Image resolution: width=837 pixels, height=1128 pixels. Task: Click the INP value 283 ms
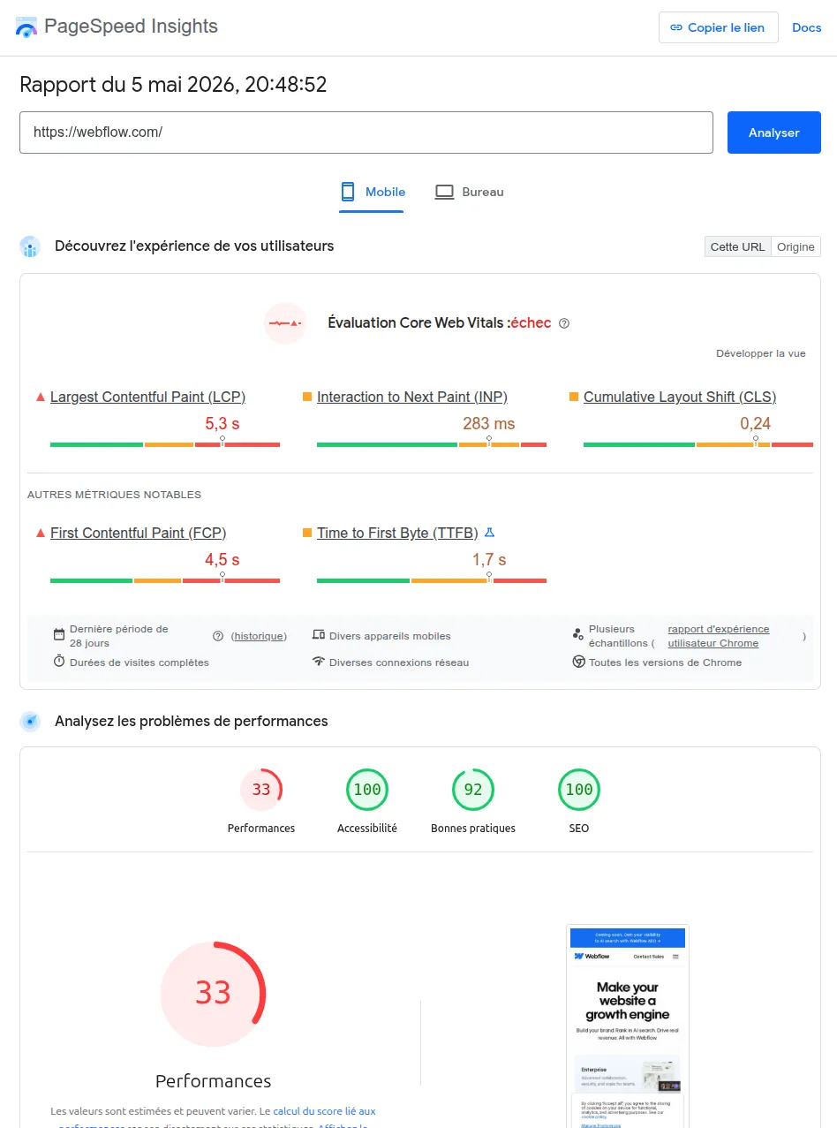(x=489, y=424)
